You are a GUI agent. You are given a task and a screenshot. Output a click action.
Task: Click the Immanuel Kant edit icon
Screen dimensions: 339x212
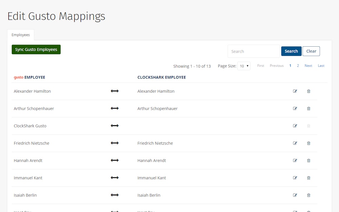tap(295, 178)
